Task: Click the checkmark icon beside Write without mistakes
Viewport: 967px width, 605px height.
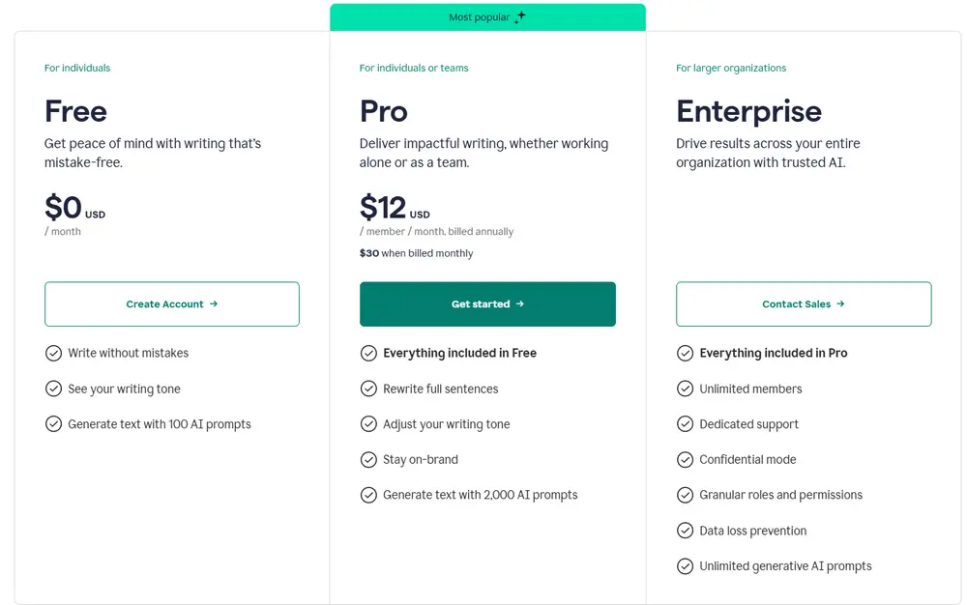Action: pyautogui.click(x=54, y=353)
